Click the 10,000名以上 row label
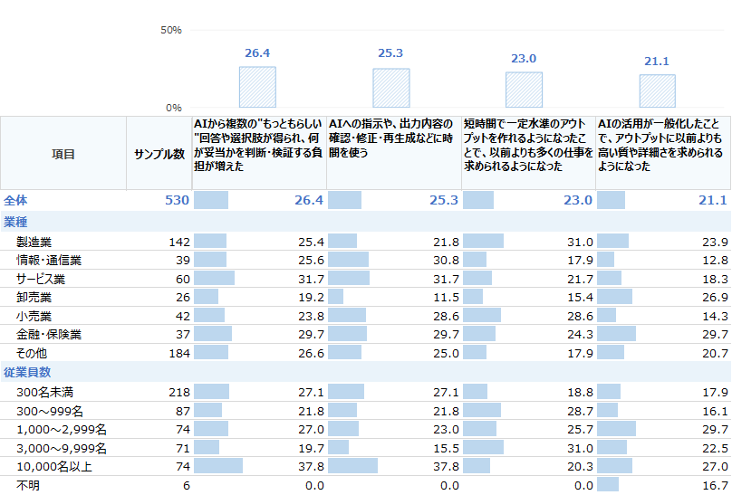 click(54, 466)
